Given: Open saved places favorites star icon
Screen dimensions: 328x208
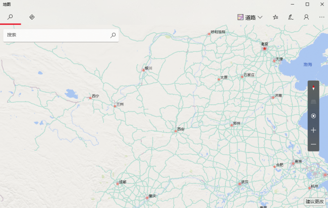Looking at the screenshot, I should tap(276, 17).
